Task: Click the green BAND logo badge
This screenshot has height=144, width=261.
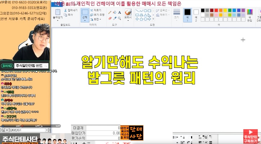Action: [7, 66]
